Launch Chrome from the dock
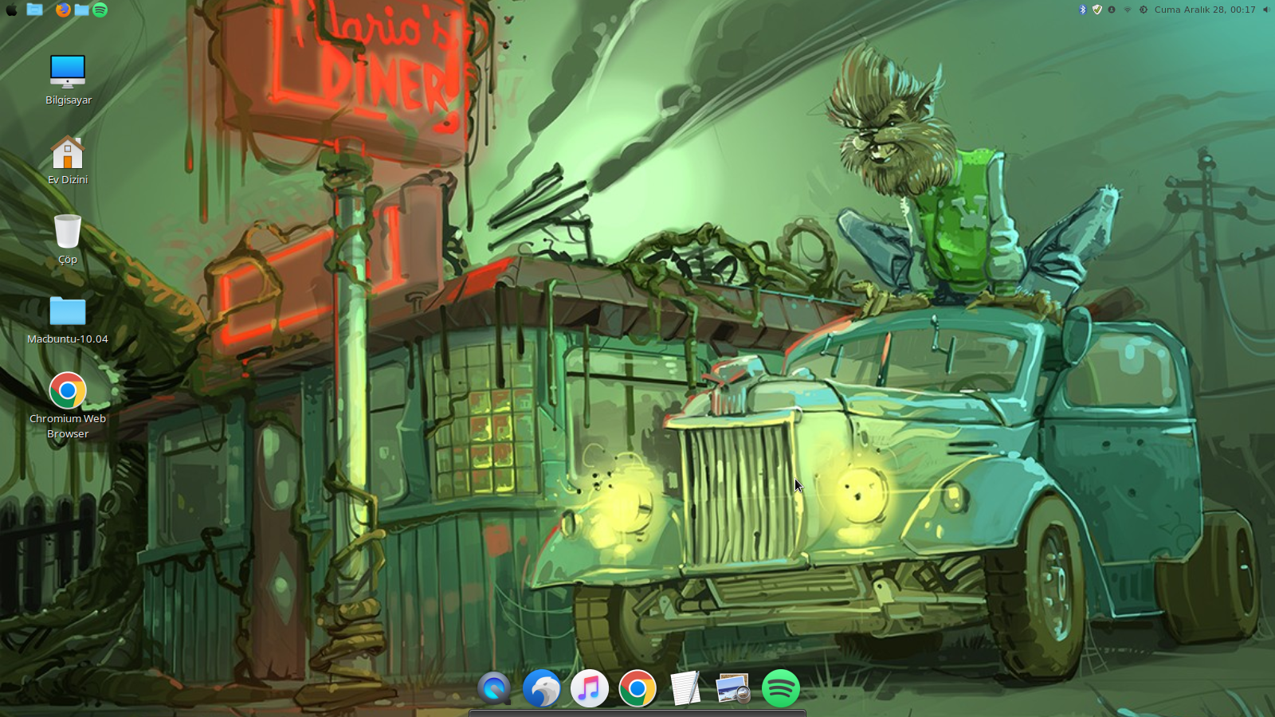1275x717 pixels. pos(637,688)
